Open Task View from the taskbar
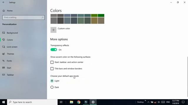Image resolution: width=188 pixels, height=105 pixels. point(61,102)
